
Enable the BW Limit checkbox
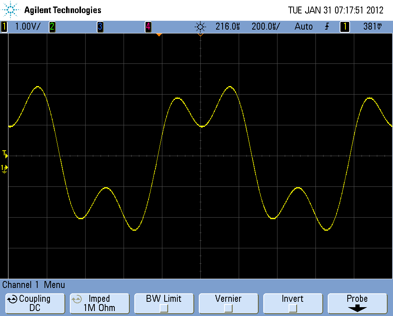164,308
